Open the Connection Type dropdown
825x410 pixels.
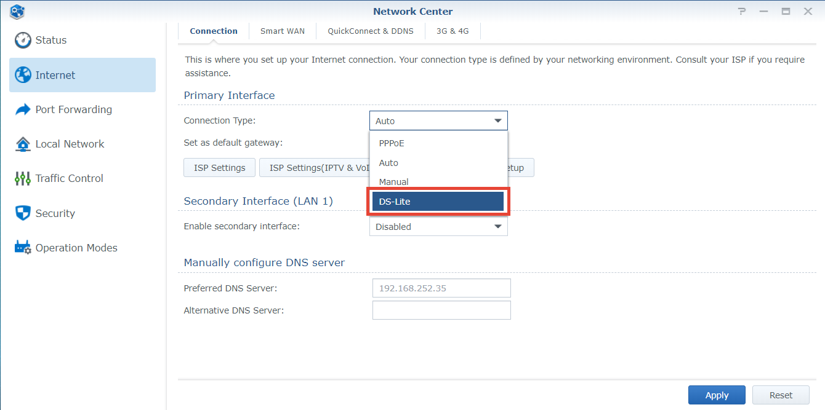click(x=438, y=120)
